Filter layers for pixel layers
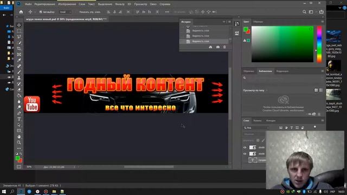 point(281,128)
